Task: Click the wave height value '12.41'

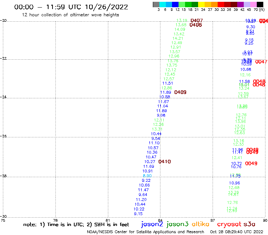Action: tap(237, 158)
